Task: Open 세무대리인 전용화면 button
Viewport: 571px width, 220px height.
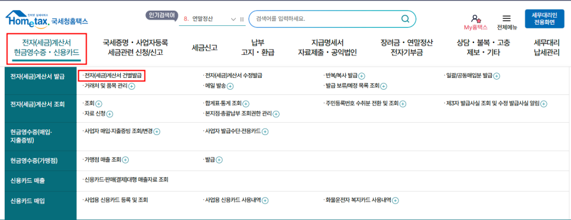Action: pyautogui.click(x=544, y=18)
